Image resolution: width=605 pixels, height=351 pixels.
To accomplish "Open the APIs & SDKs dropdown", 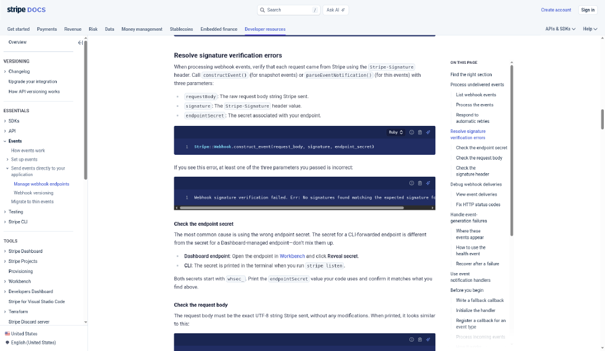I will [560, 29].
